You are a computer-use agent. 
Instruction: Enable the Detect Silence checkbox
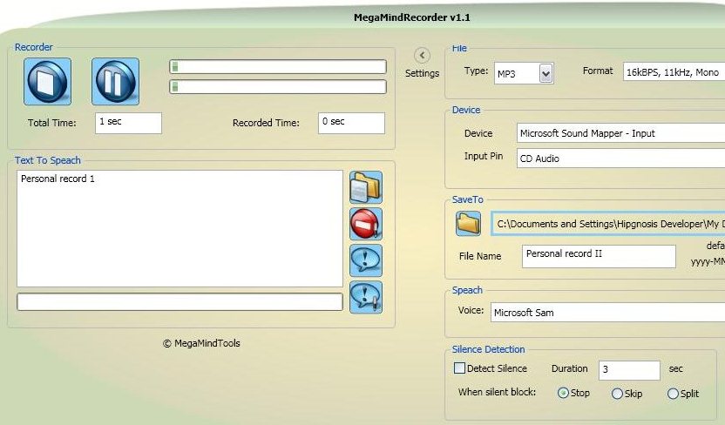[x=459, y=368]
